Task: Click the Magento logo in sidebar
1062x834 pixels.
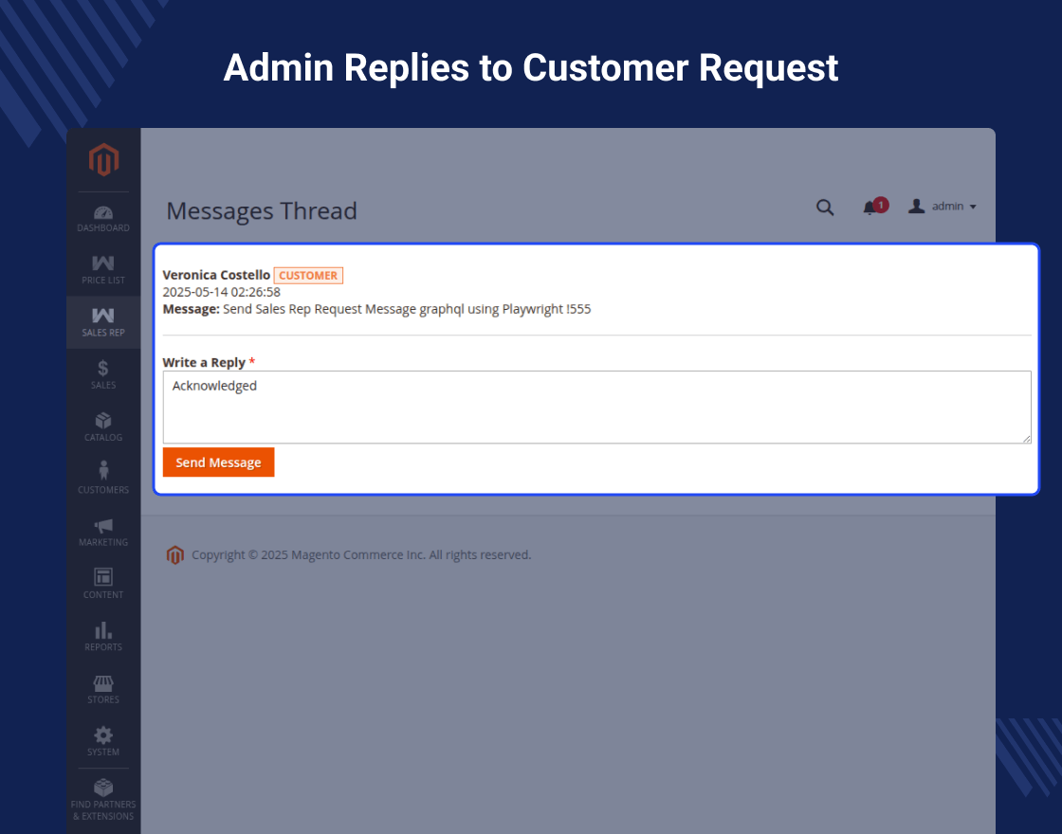Action: 103,159
